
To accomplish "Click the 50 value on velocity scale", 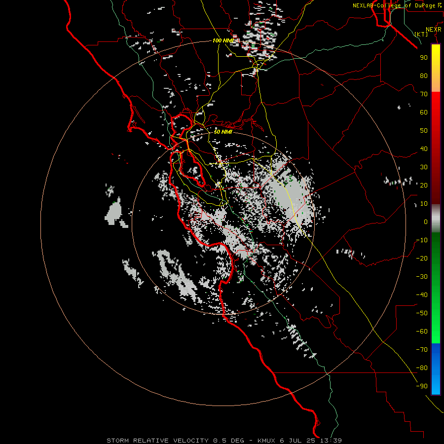I will click(x=424, y=131).
